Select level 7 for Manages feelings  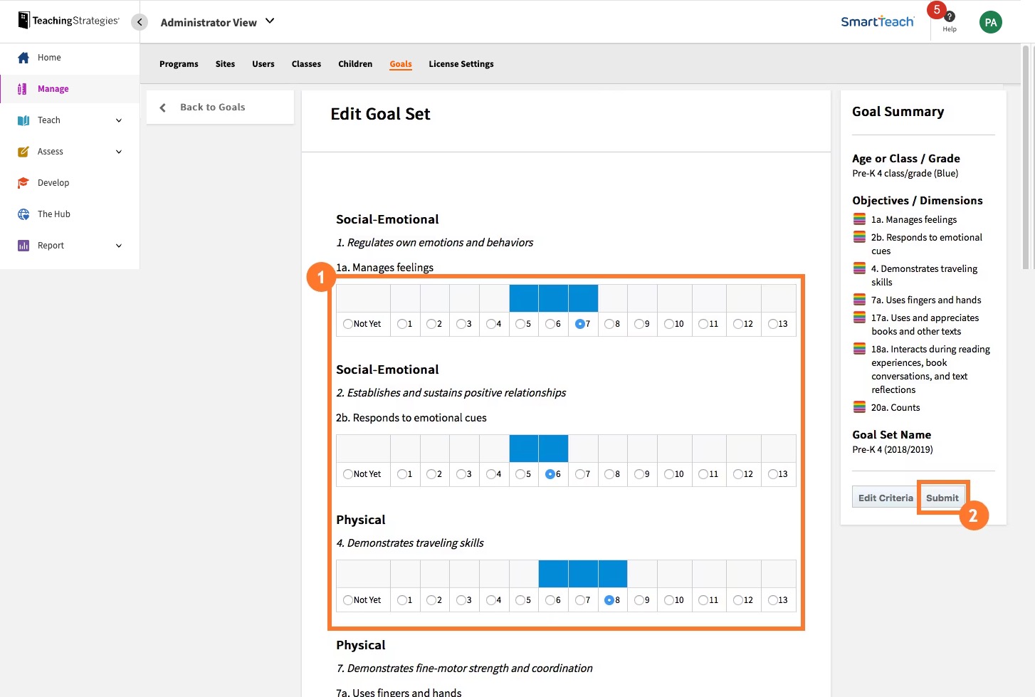(579, 324)
